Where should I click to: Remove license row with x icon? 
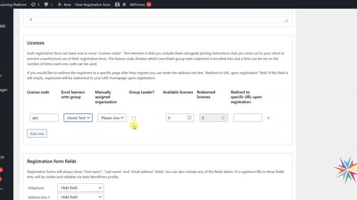(268, 118)
